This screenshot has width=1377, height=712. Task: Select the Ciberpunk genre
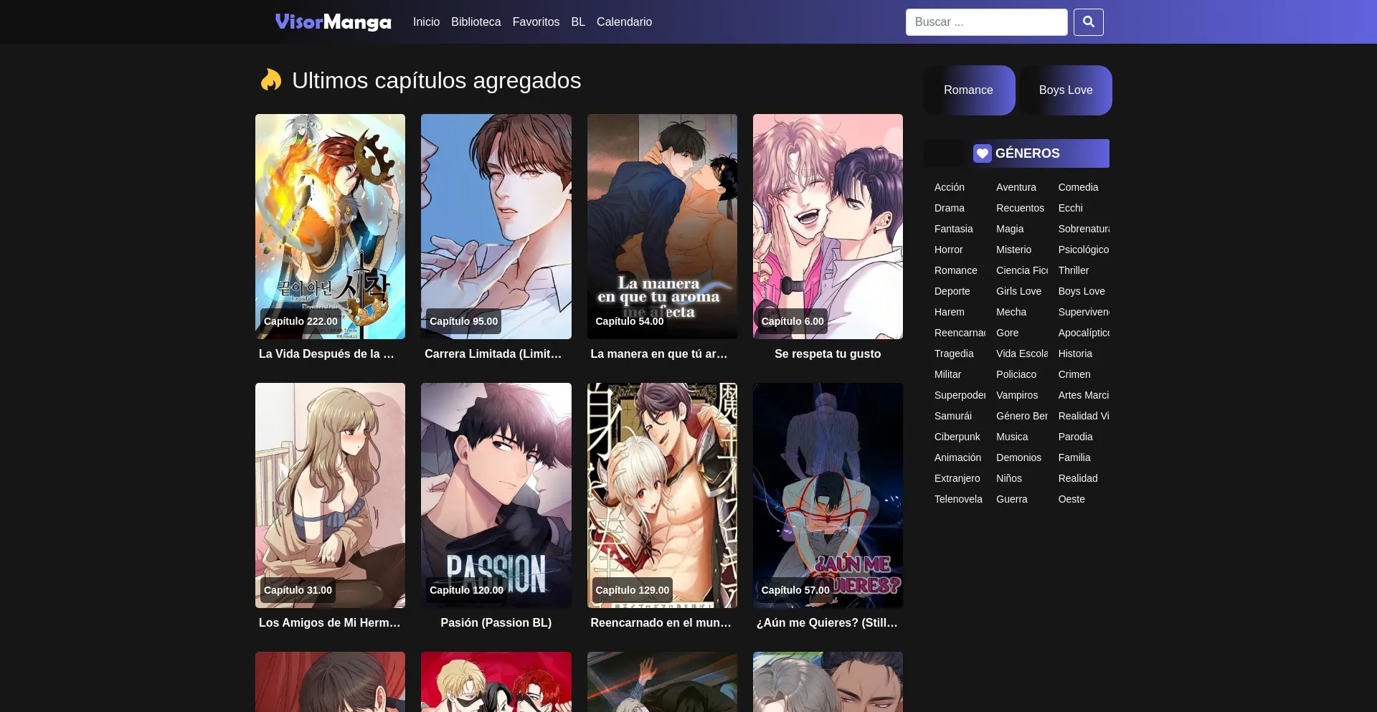click(957, 437)
